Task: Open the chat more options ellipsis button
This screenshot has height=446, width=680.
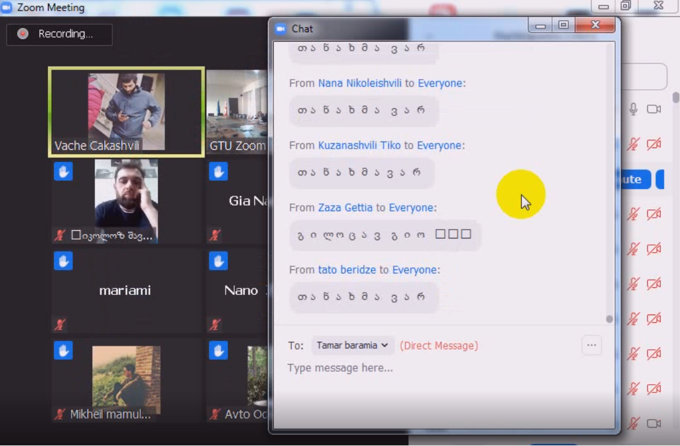Action: [x=591, y=346]
